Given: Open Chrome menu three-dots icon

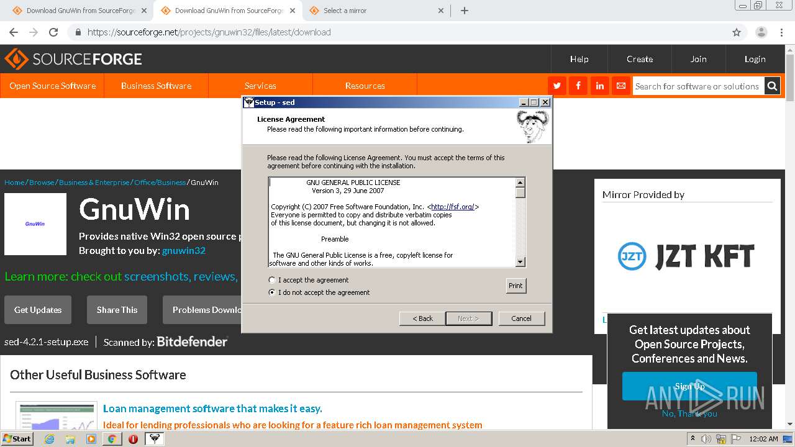Looking at the screenshot, I should (781, 32).
